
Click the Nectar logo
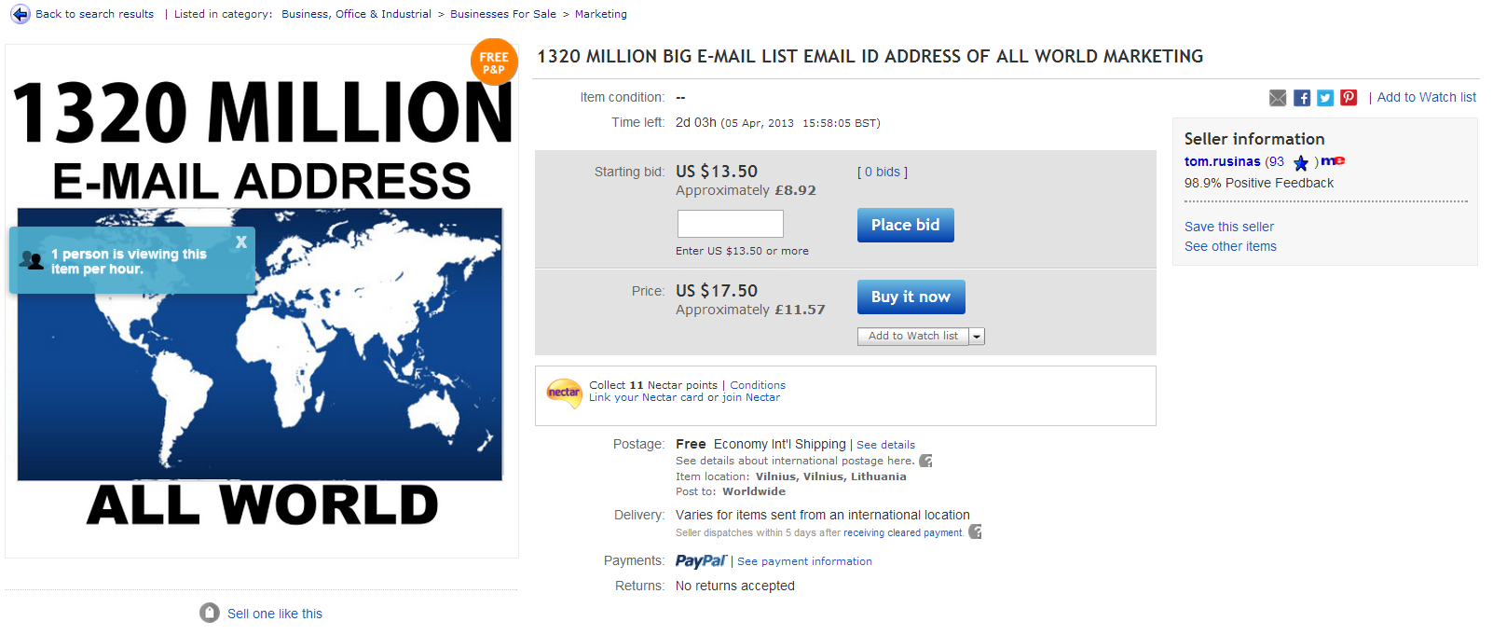pos(564,393)
